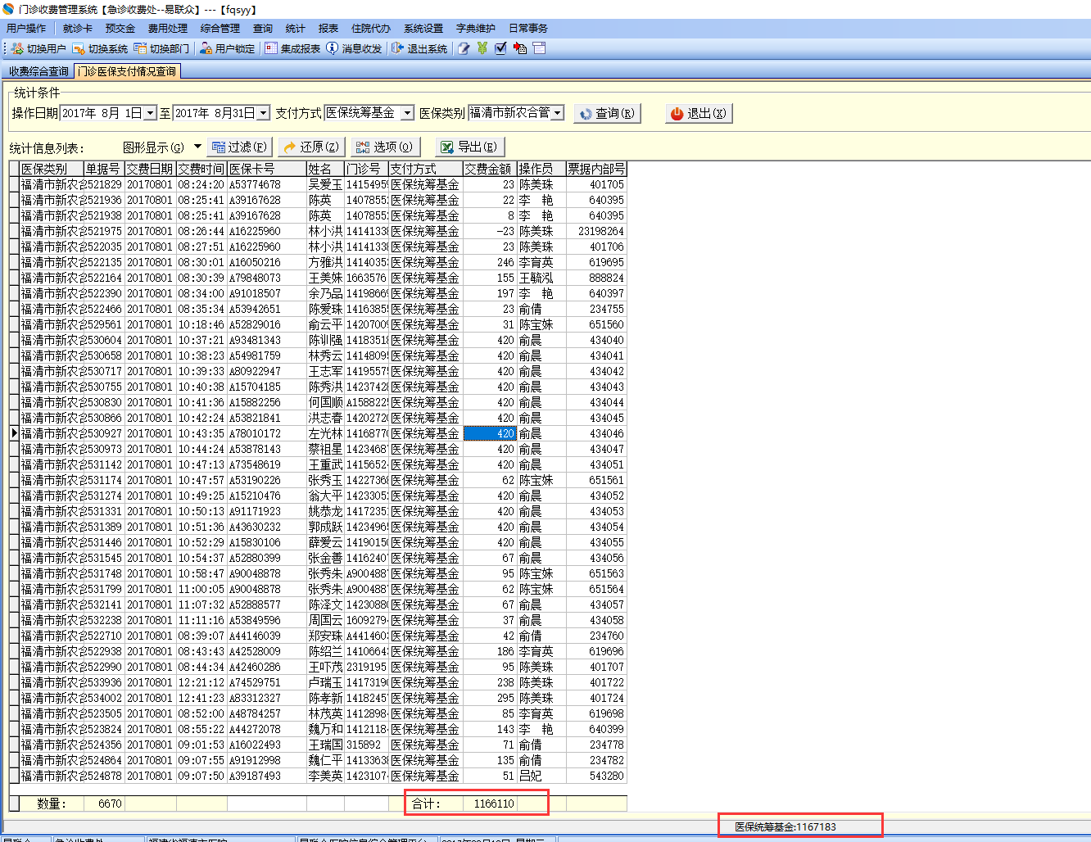Click the last form-window toolbar icon
This screenshot has height=842, width=1091.
539,48
